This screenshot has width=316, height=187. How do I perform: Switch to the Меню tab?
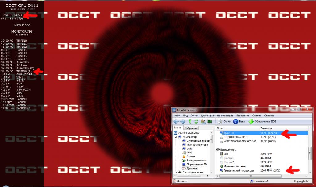[178, 128]
